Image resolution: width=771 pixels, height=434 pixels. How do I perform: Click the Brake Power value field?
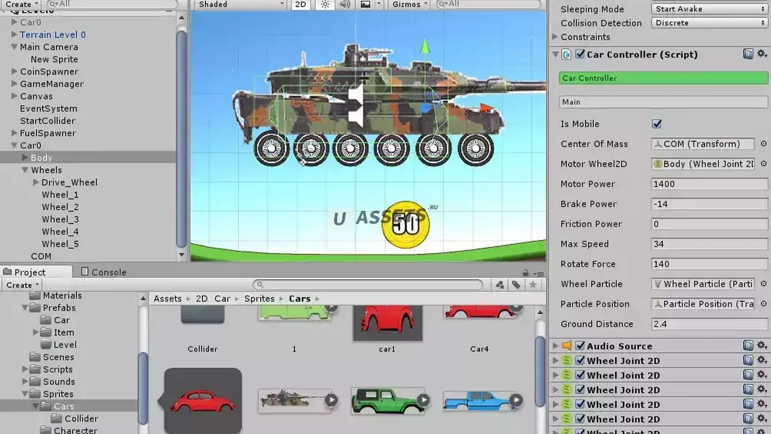710,204
